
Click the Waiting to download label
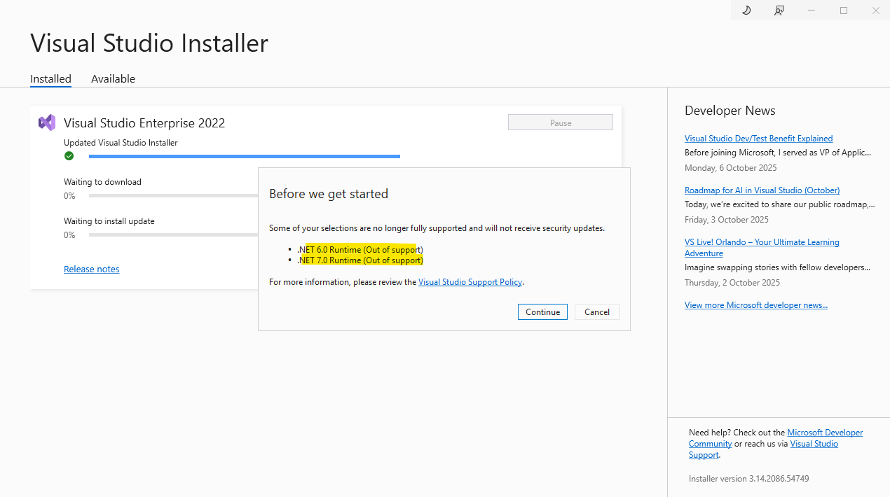tap(102, 182)
